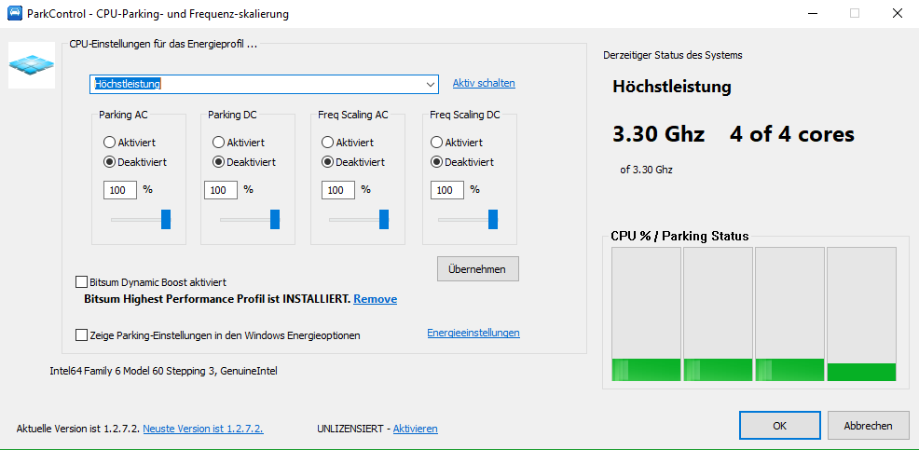This screenshot has height=450, width=919.
Task: Click the 'CPU % / Parking Status' label
Action: pyautogui.click(x=679, y=236)
